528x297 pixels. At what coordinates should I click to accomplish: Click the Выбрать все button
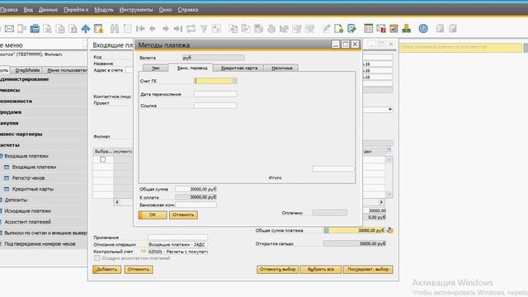coord(321,269)
